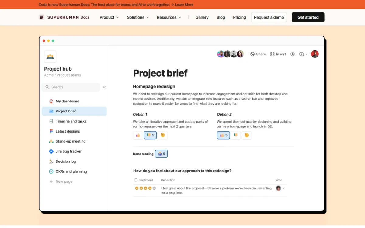Screen dimensions: 365x228
Task: Click the avatar in the Who column
Action: [x=278, y=188]
